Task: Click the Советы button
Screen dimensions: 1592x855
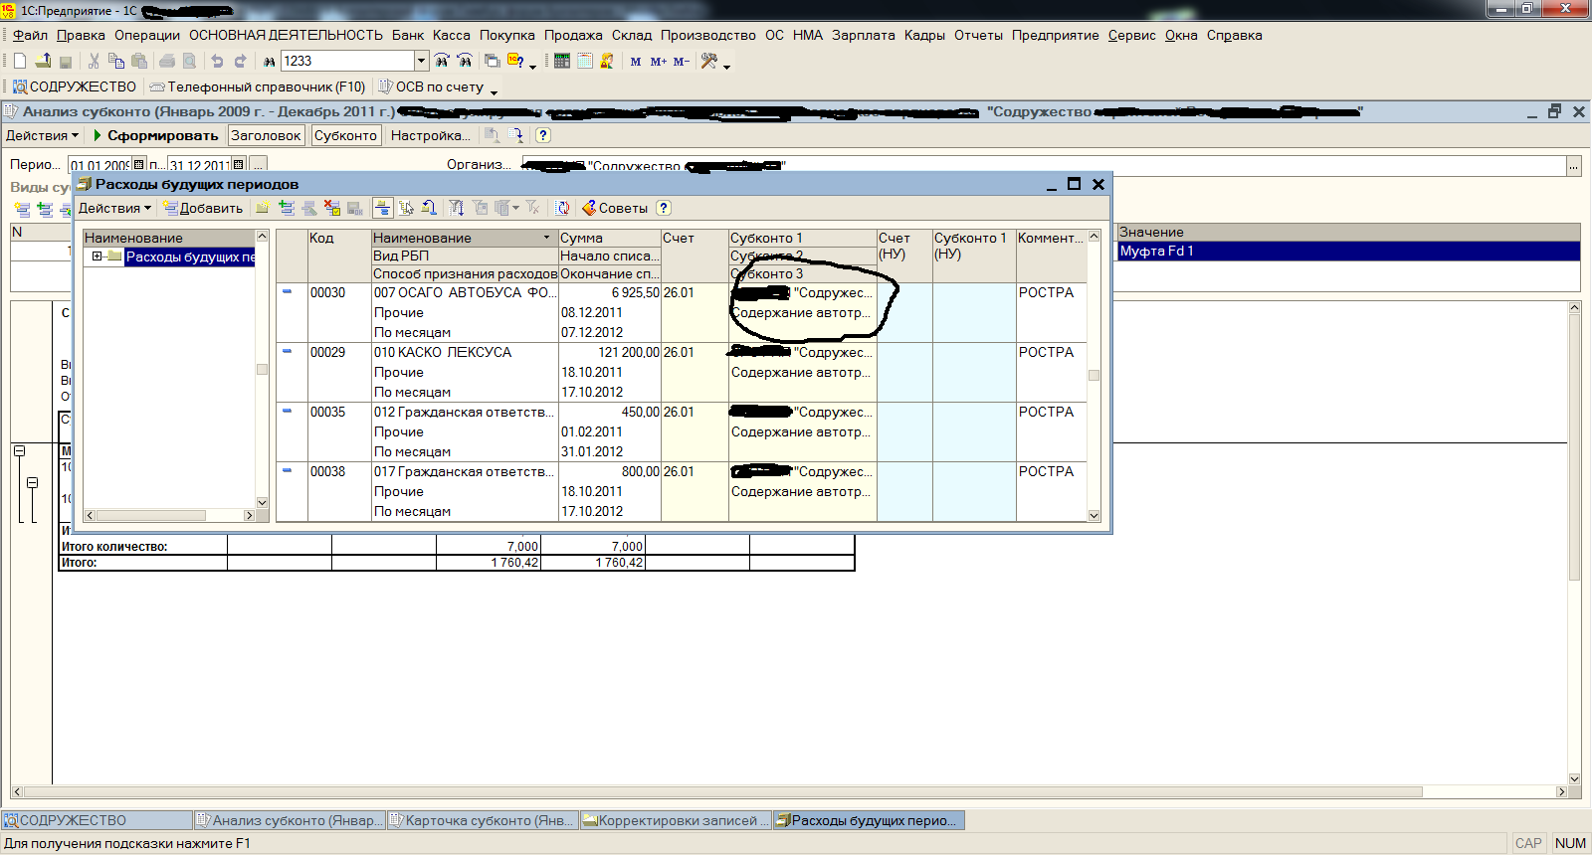Action: point(615,208)
